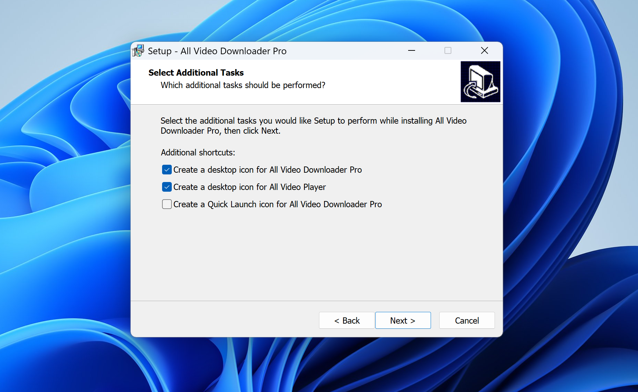Click the 'Create a desktop icon for All Video Downloader Pro' label
638x392 pixels.
coord(267,170)
